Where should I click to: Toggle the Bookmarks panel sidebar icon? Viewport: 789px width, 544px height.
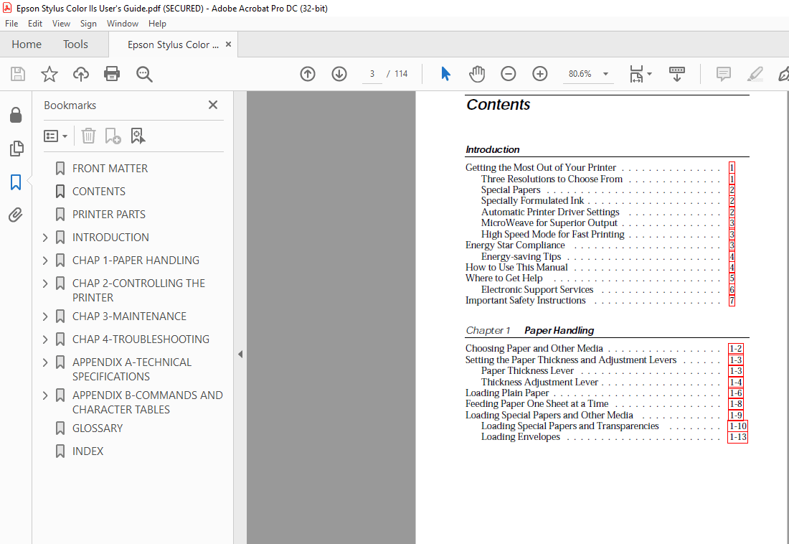(x=16, y=182)
